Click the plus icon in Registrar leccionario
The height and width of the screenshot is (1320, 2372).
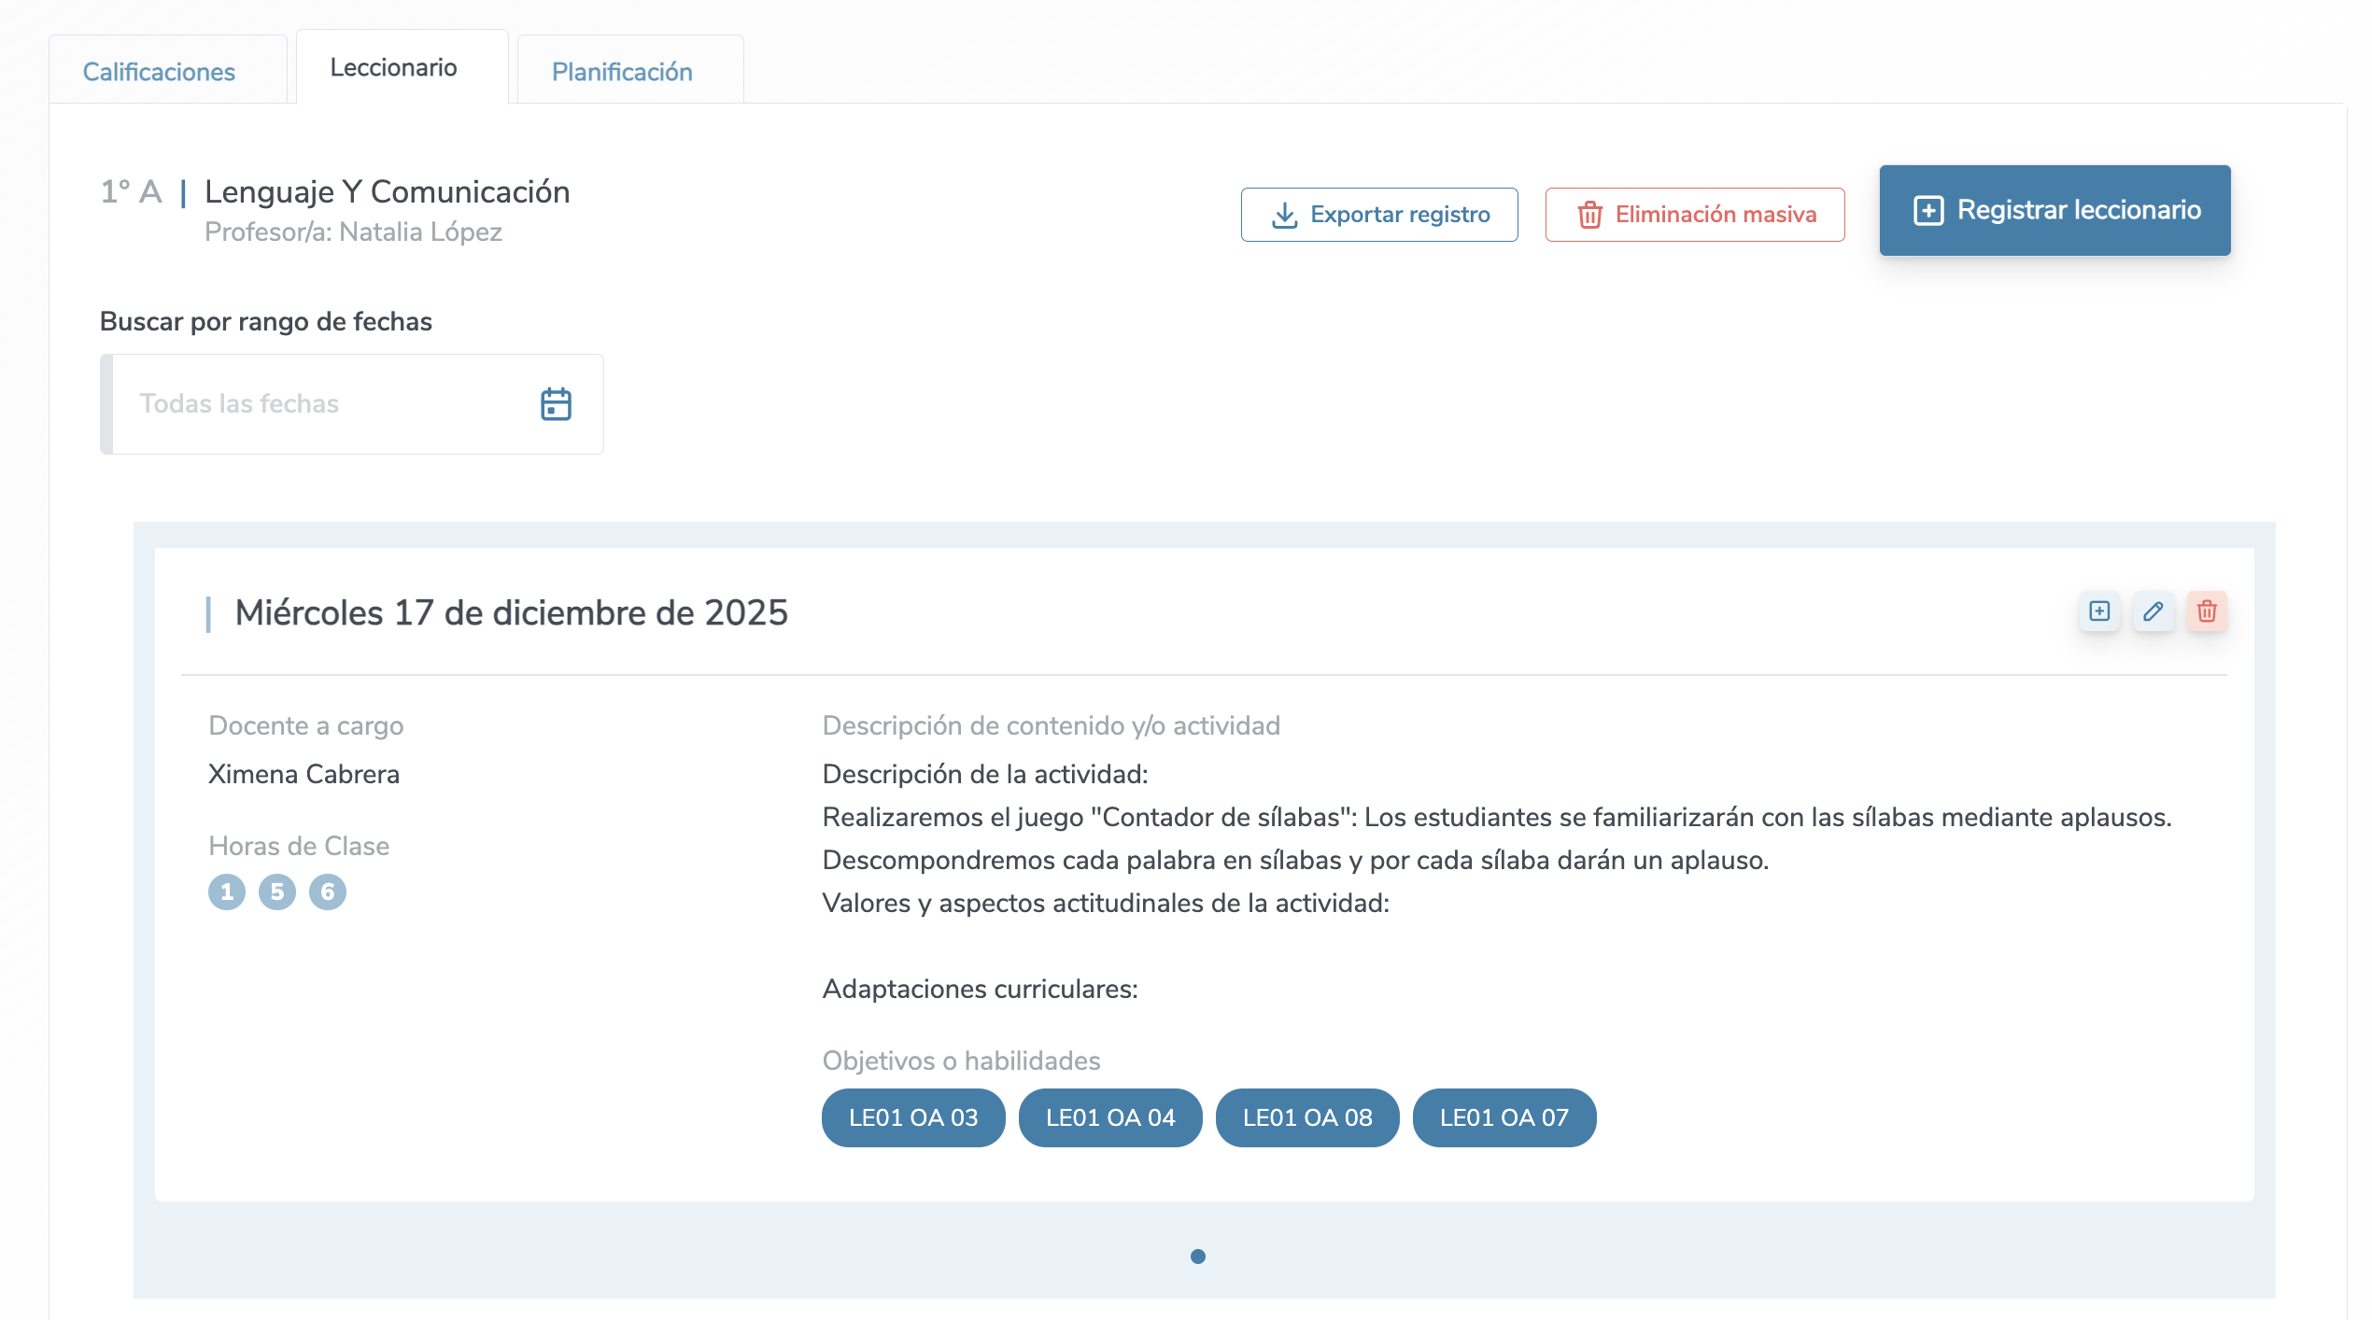(1928, 210)
